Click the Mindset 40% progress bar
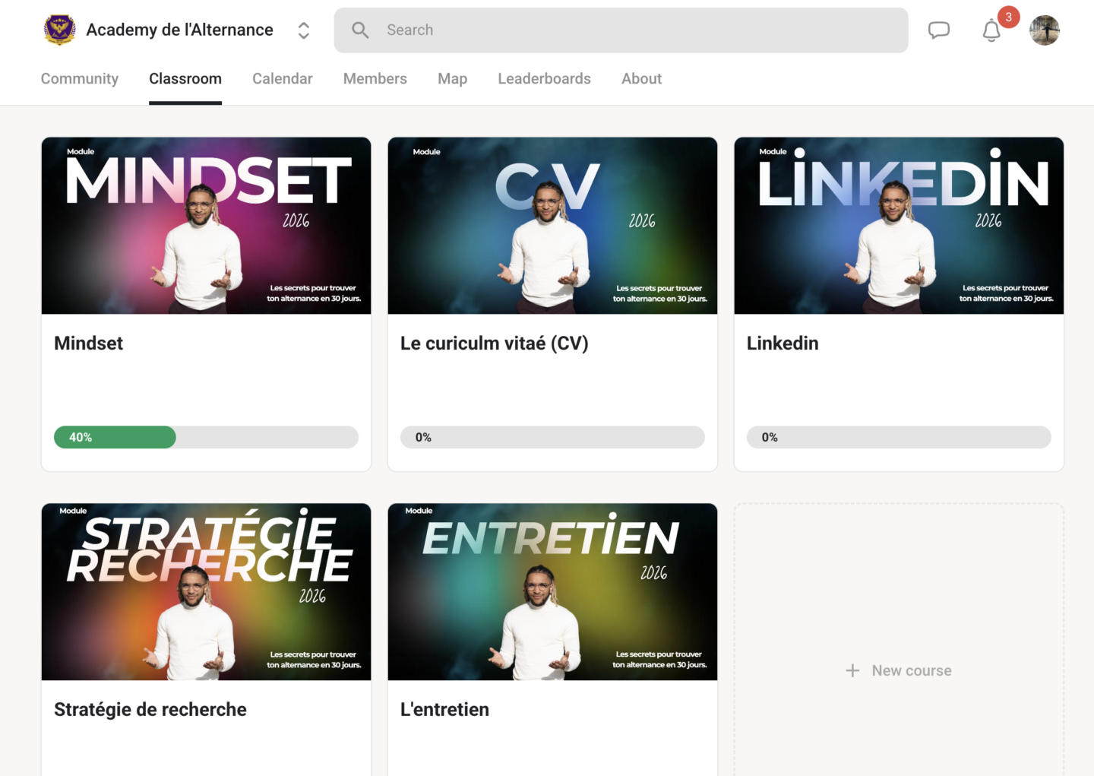Image resolution: width=1094 pixels, height=776 pixels. (x=206, y=437)
